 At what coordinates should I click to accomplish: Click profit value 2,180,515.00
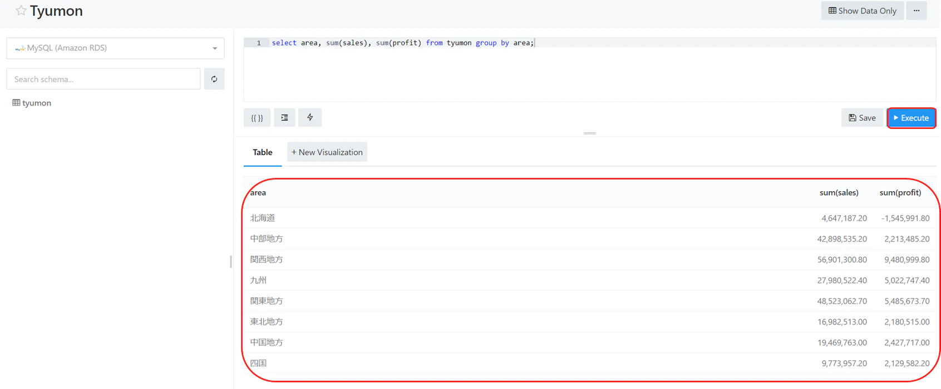point(907,322)
